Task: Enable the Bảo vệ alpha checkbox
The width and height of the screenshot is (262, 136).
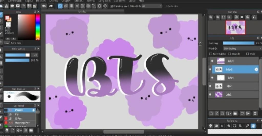Action: [211, 54]
